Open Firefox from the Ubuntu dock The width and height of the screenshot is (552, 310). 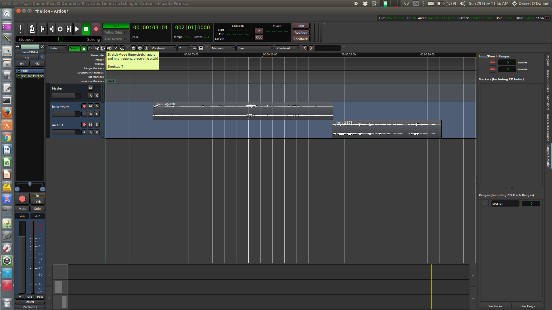7,113
